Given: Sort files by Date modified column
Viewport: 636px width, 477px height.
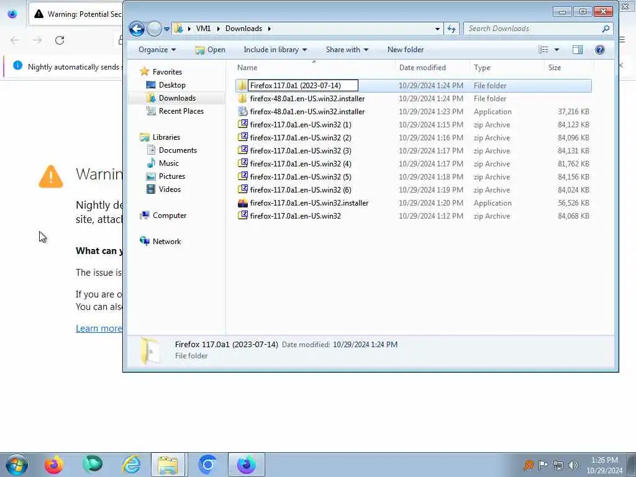Looking at the screenshot, I should (432, 68).
